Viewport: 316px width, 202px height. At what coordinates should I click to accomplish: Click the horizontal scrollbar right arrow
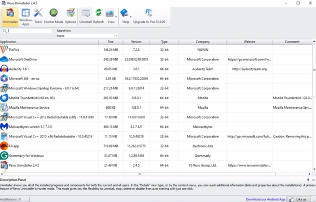[309, 174]
